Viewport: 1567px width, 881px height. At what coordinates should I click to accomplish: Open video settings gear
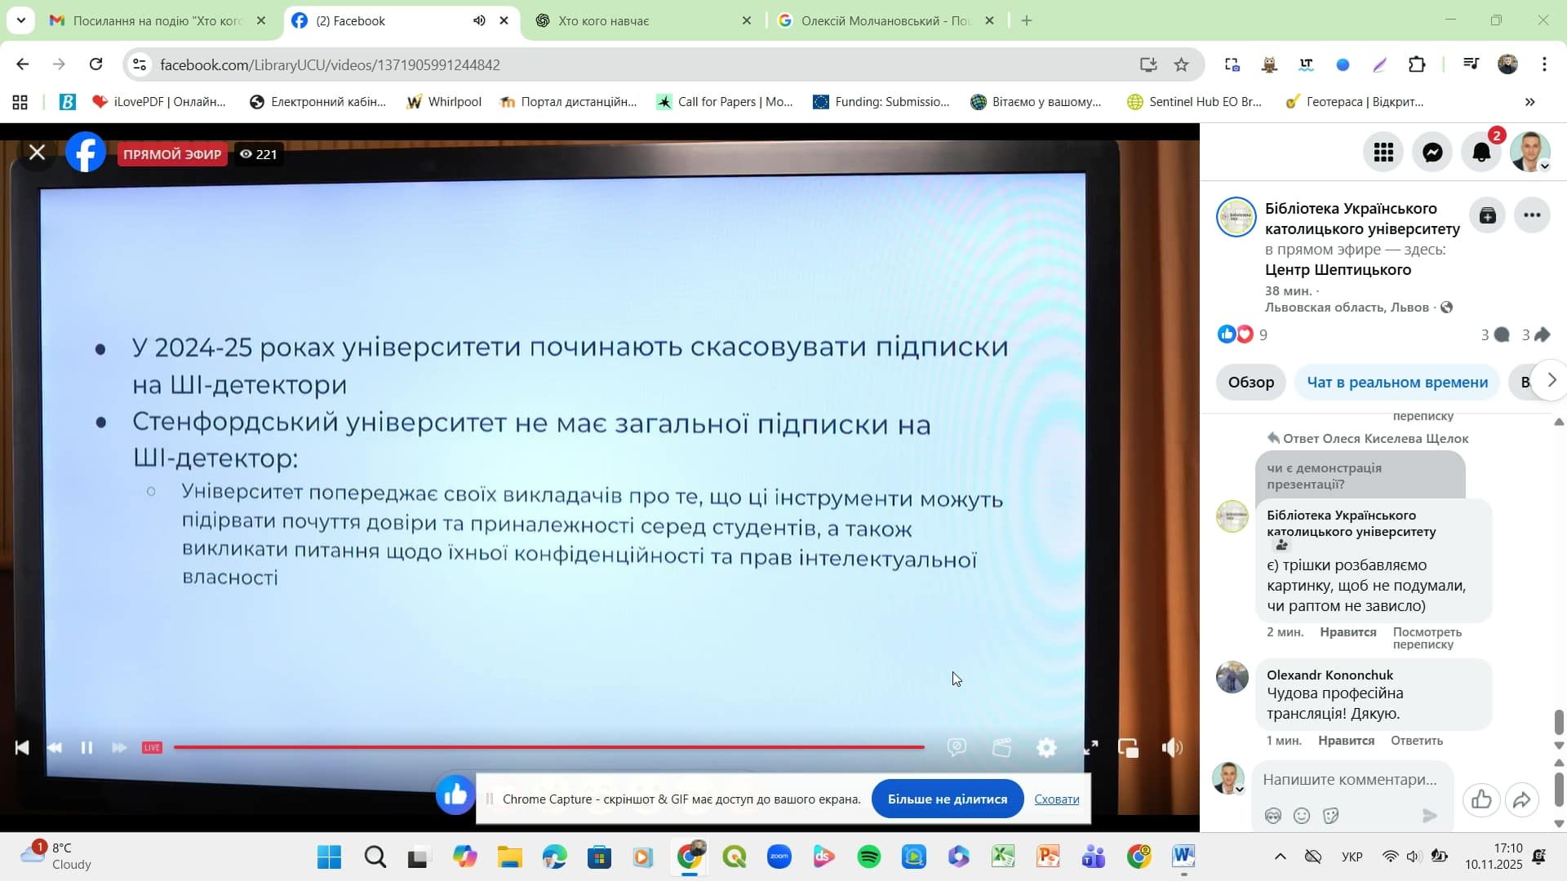click(x=1046, y=747)
